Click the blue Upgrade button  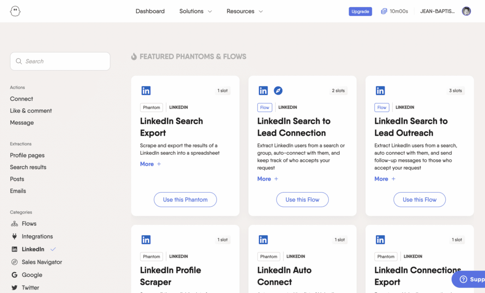[360, 11]
